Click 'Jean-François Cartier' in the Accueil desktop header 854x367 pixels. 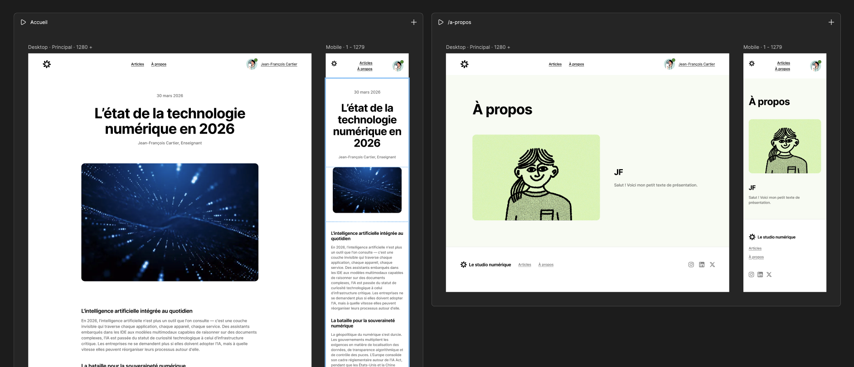(279, 64)
